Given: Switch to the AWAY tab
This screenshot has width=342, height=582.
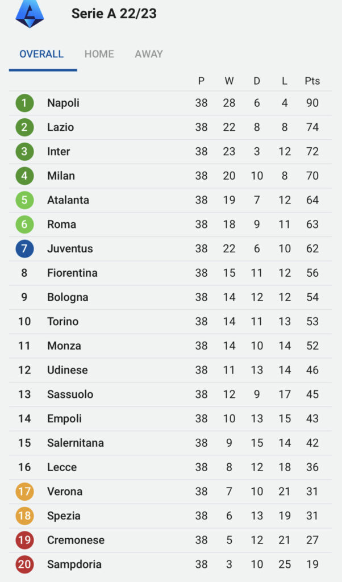Looking at the screenshot, I should tap(149, 54).
